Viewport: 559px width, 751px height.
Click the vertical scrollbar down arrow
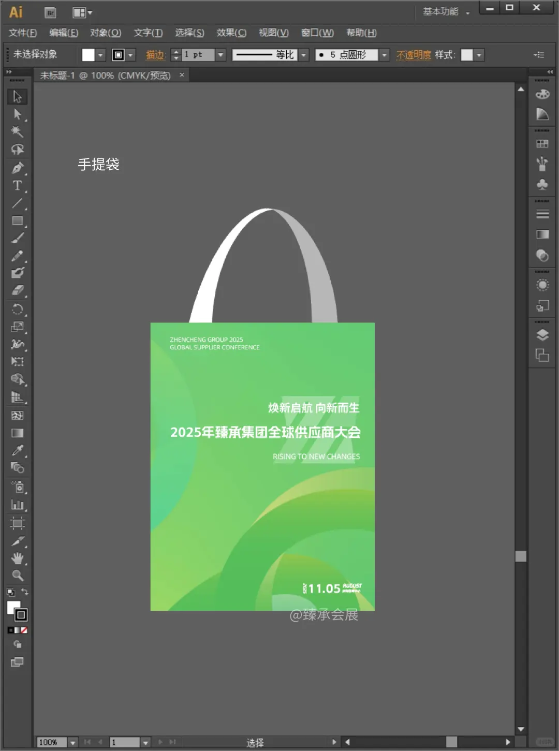(x=521, y=729)
